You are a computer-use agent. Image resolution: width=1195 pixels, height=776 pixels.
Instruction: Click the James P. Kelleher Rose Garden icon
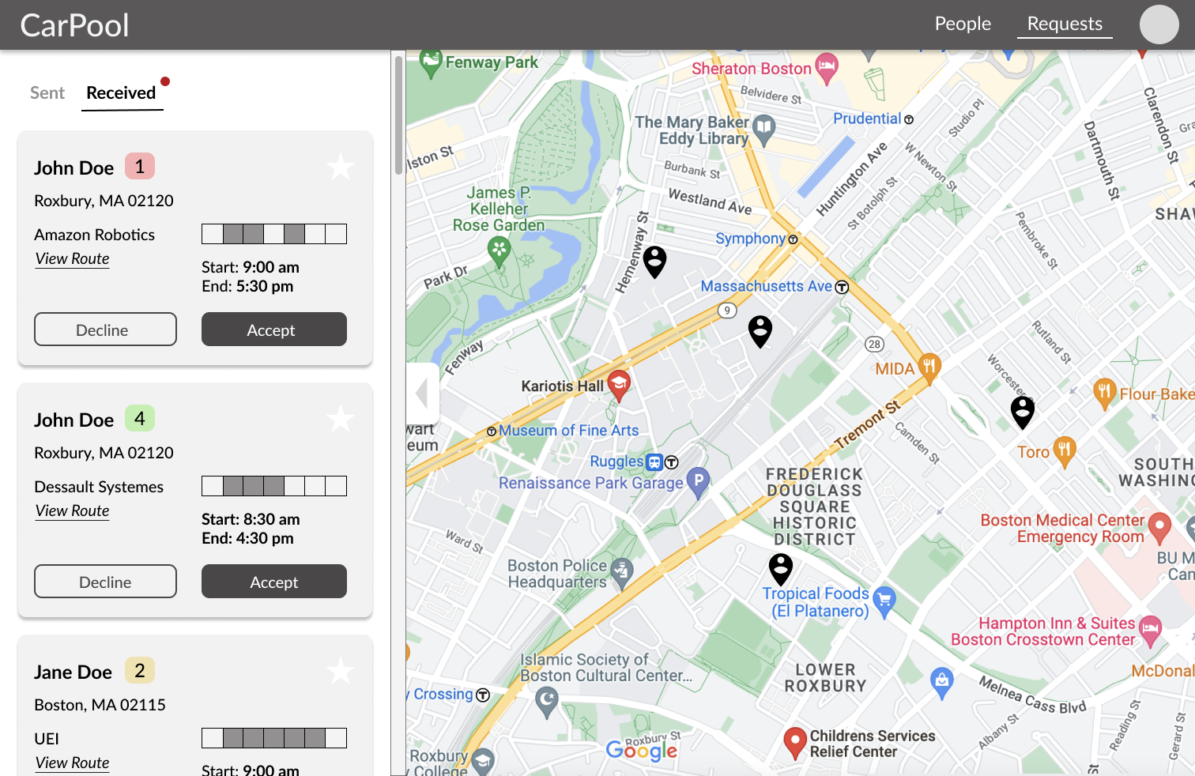click(499, 254)
